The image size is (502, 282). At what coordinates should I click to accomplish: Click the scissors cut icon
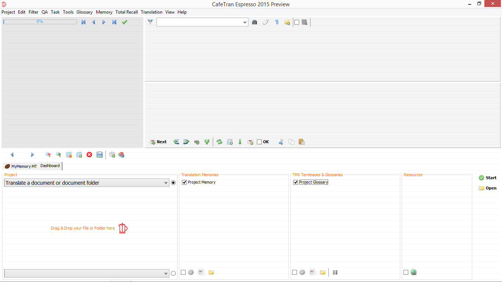[x=281, y=142]
